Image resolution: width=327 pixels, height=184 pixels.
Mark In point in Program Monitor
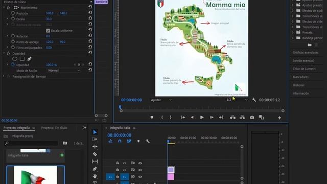coord(162,118)
